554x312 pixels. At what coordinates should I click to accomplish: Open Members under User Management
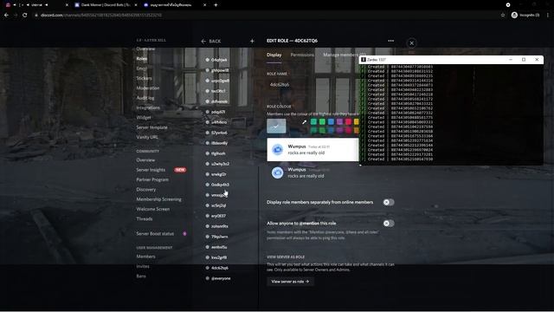[145, 257]
